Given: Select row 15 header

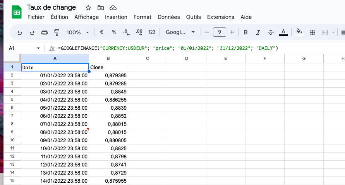Looking at the screenshot, I should [x=12, y=181].
